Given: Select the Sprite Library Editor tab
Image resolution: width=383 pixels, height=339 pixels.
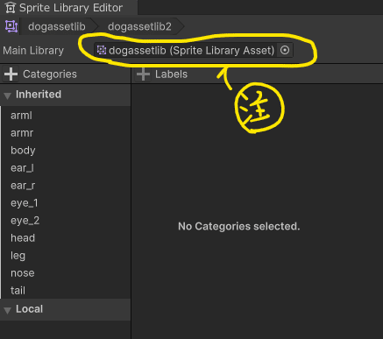Looking at the screenshot, I should click(68, 8).
